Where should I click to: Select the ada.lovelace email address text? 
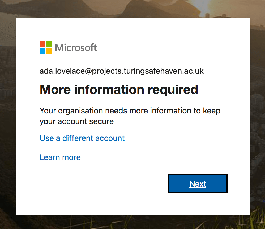click(122, 71)
